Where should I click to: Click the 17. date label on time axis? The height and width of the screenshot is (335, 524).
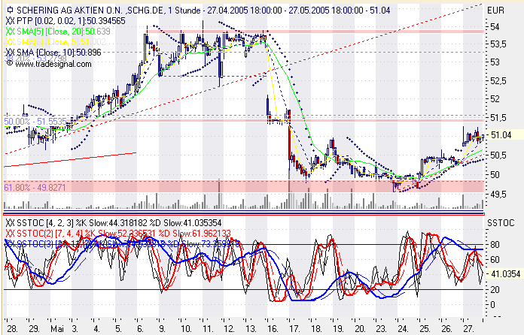coord(294,329)
